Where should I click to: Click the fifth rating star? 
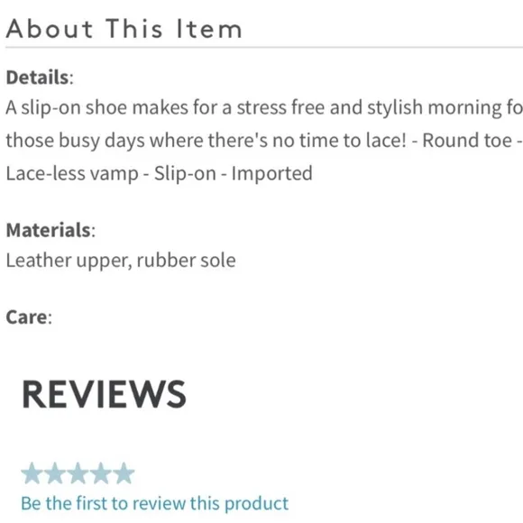coord(124,473)
